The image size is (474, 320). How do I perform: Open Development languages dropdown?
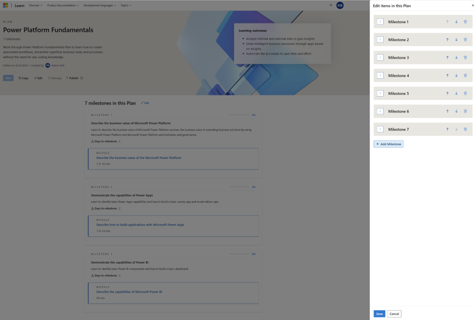(x=99, y=6)
